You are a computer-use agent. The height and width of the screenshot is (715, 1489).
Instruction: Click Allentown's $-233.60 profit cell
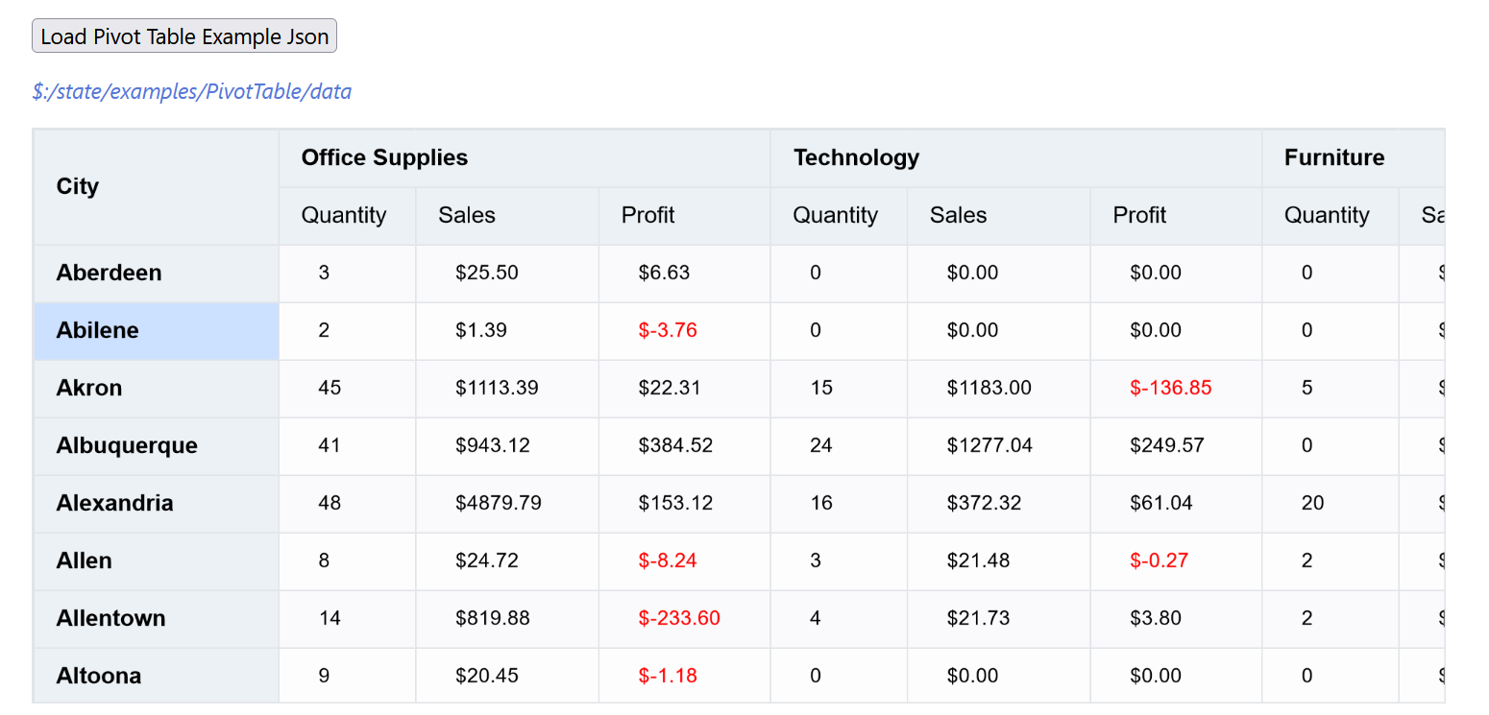point(679,618)
